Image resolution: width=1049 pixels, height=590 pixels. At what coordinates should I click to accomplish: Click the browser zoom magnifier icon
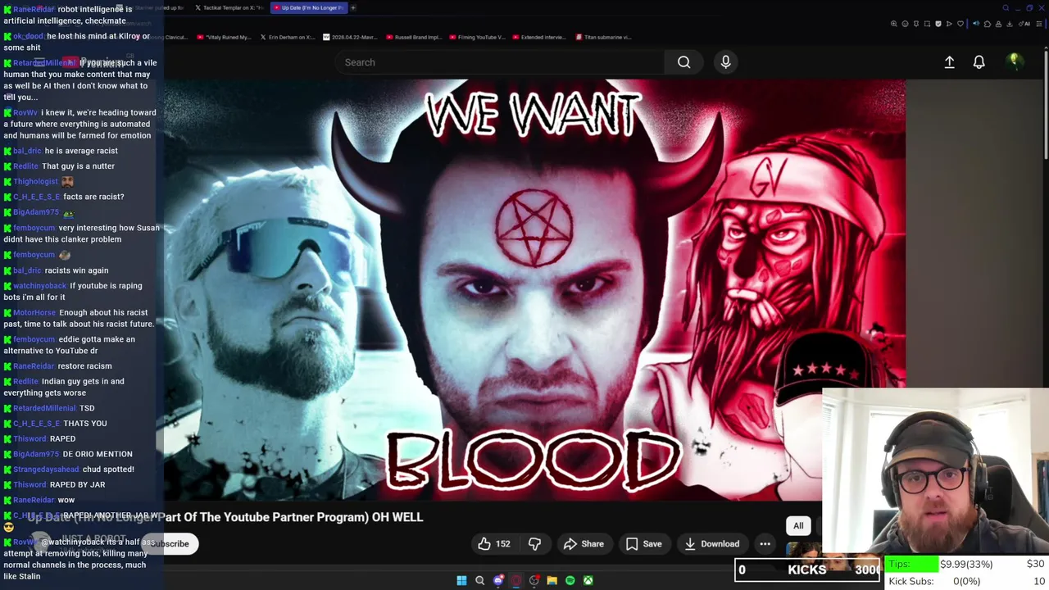point(894,24)
